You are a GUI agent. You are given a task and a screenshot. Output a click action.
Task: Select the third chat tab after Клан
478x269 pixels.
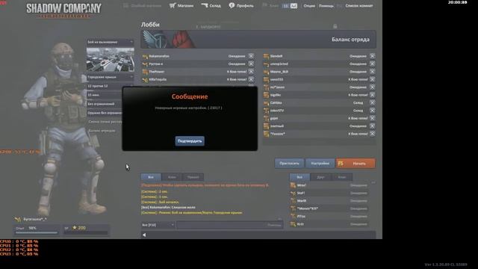coord(193,177)
